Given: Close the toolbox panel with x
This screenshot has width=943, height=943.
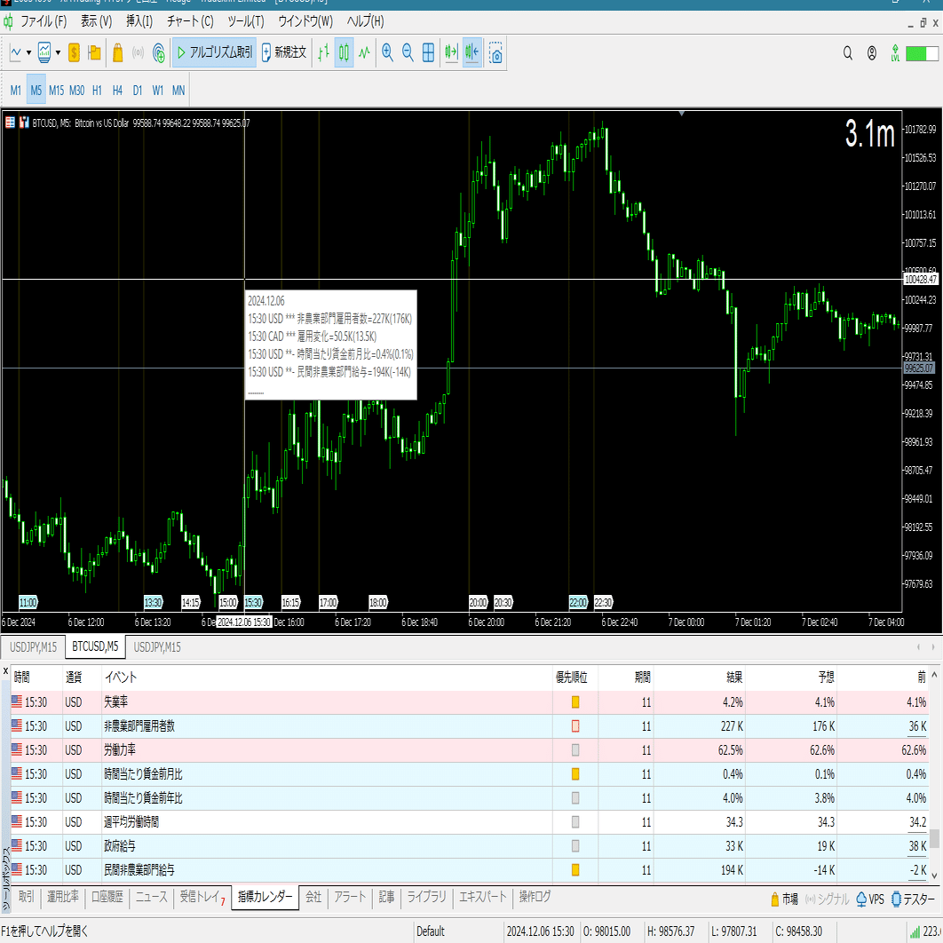Looking at the screenshot, I should [x=5, y=670].
